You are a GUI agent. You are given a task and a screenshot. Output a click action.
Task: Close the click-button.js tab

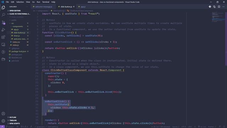(74, 7)
